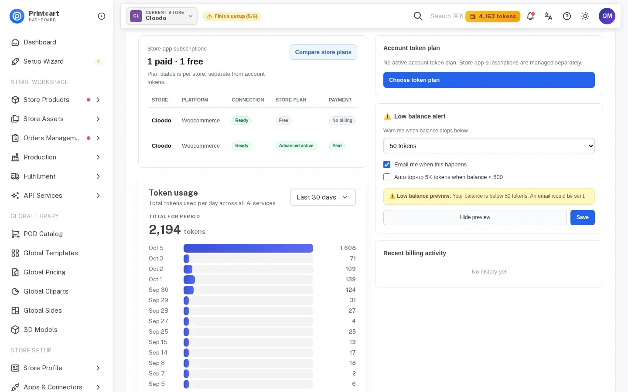Viewport: 628px width, 392px height.
Task: Open the current store Cloodo selector
Action: point(162,16)
